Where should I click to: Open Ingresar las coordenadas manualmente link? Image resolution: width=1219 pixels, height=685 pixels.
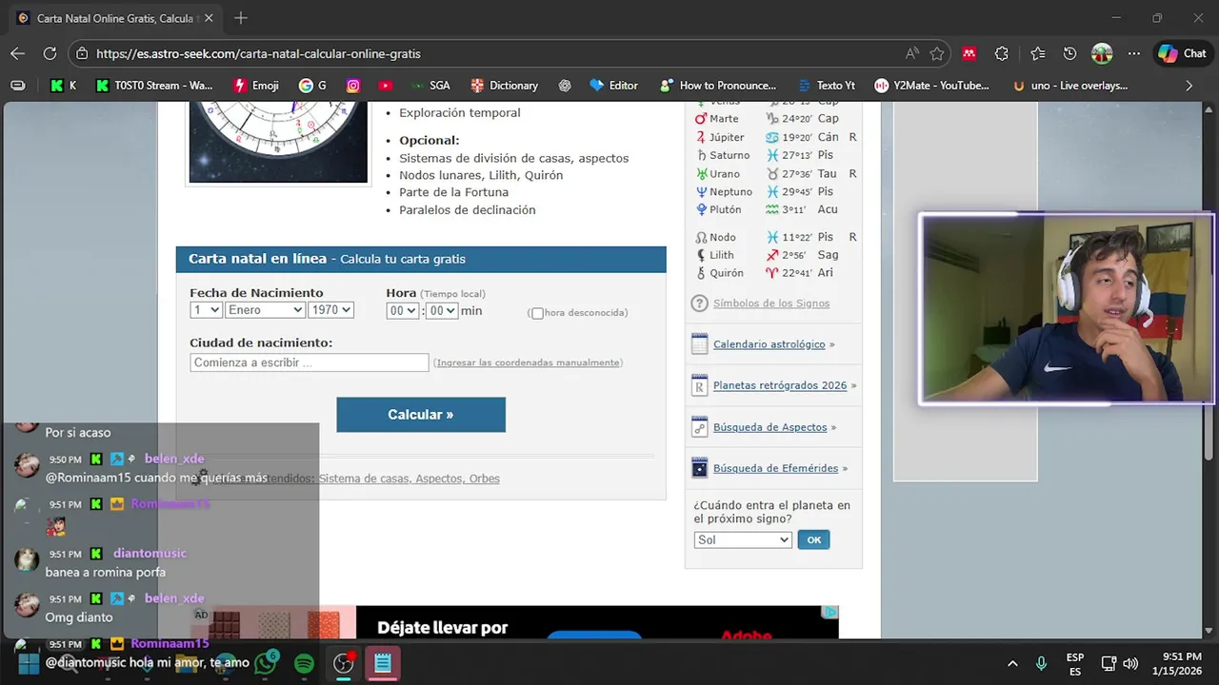pos(528,362)
